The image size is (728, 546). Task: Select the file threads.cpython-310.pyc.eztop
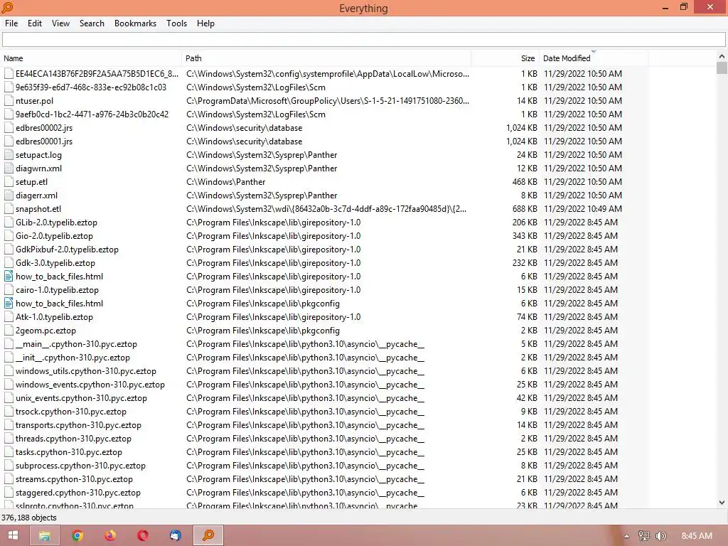click(73, 438)
